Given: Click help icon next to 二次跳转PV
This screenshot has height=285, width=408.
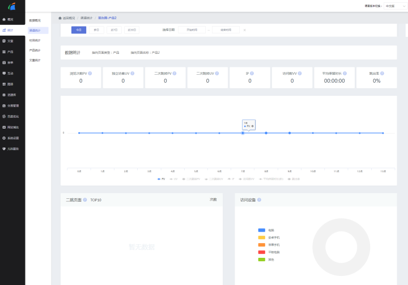Looking at the screenshot, I should point(175,74).
